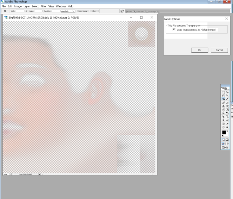Select the Move tool
The height and width of the screenshot is (199, 233).
click(227, 92)
